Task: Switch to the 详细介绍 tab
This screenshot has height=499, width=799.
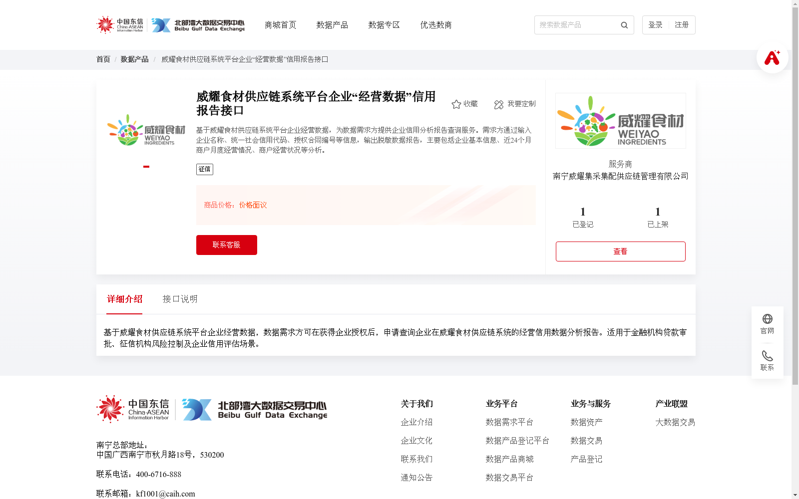Action: click(x=124, y=299)
